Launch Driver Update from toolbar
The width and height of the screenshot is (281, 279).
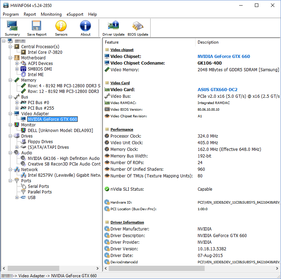pyautogui.click(x=113, y=28)
